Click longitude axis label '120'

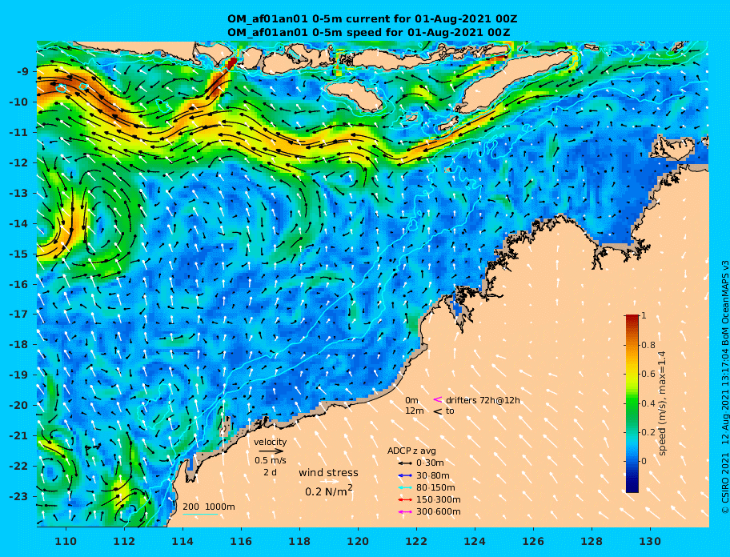tap(358, 541)
